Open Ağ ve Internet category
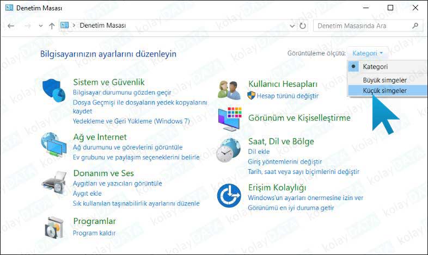Viewport: 428px width, 255px height. (x=100, y=137)
